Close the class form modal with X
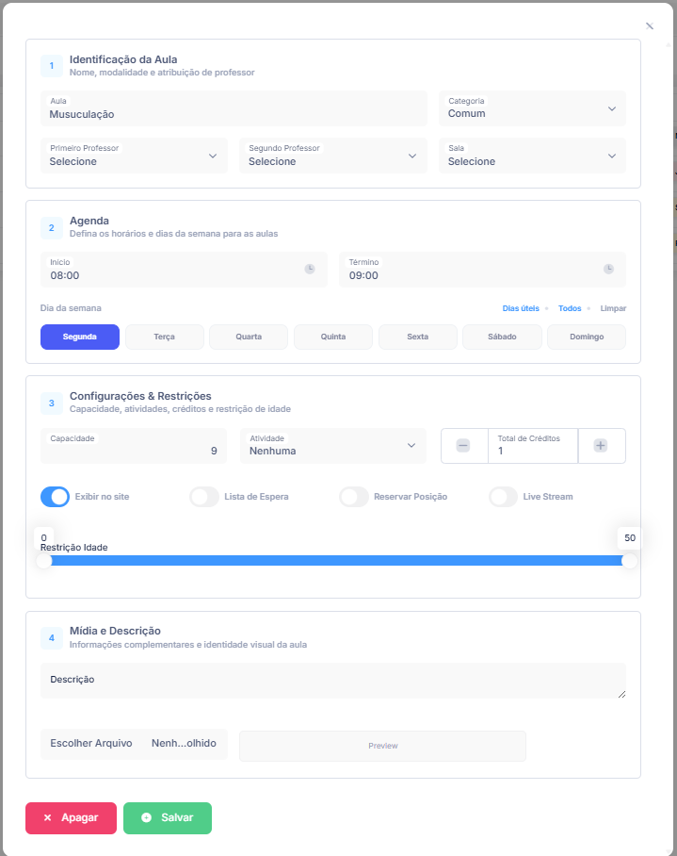 649,26
